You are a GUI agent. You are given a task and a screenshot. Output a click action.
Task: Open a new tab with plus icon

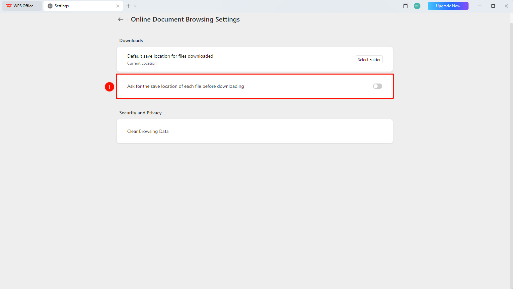click(128, 6)
